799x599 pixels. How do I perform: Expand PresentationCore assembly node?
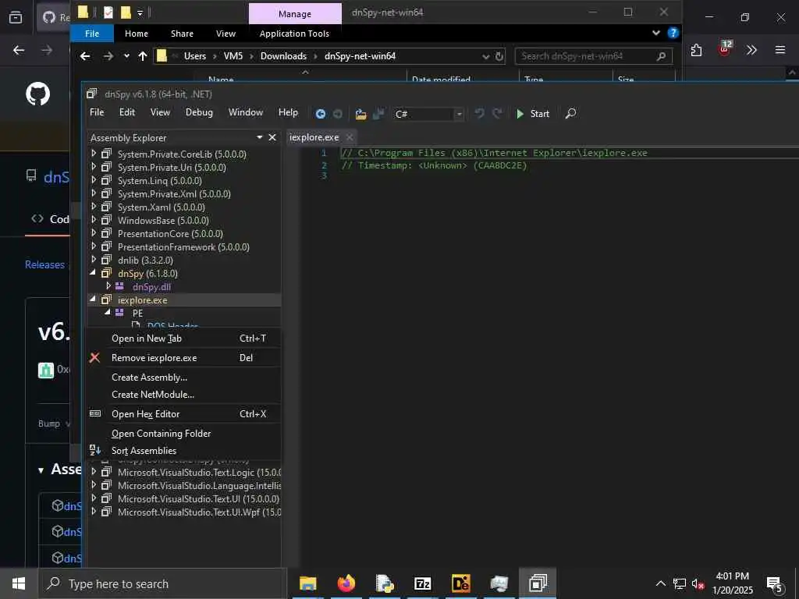tap(94, 232)
